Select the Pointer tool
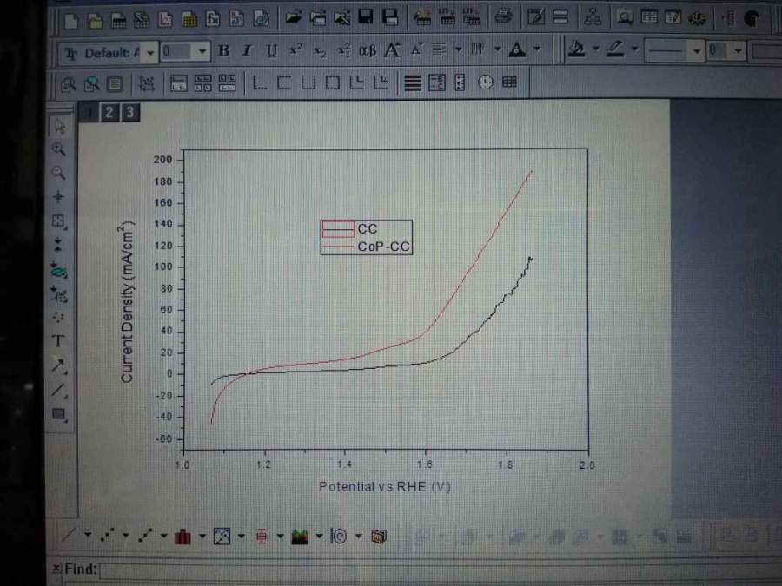Viewport: 782px width, 586px height. click(59, 126)
